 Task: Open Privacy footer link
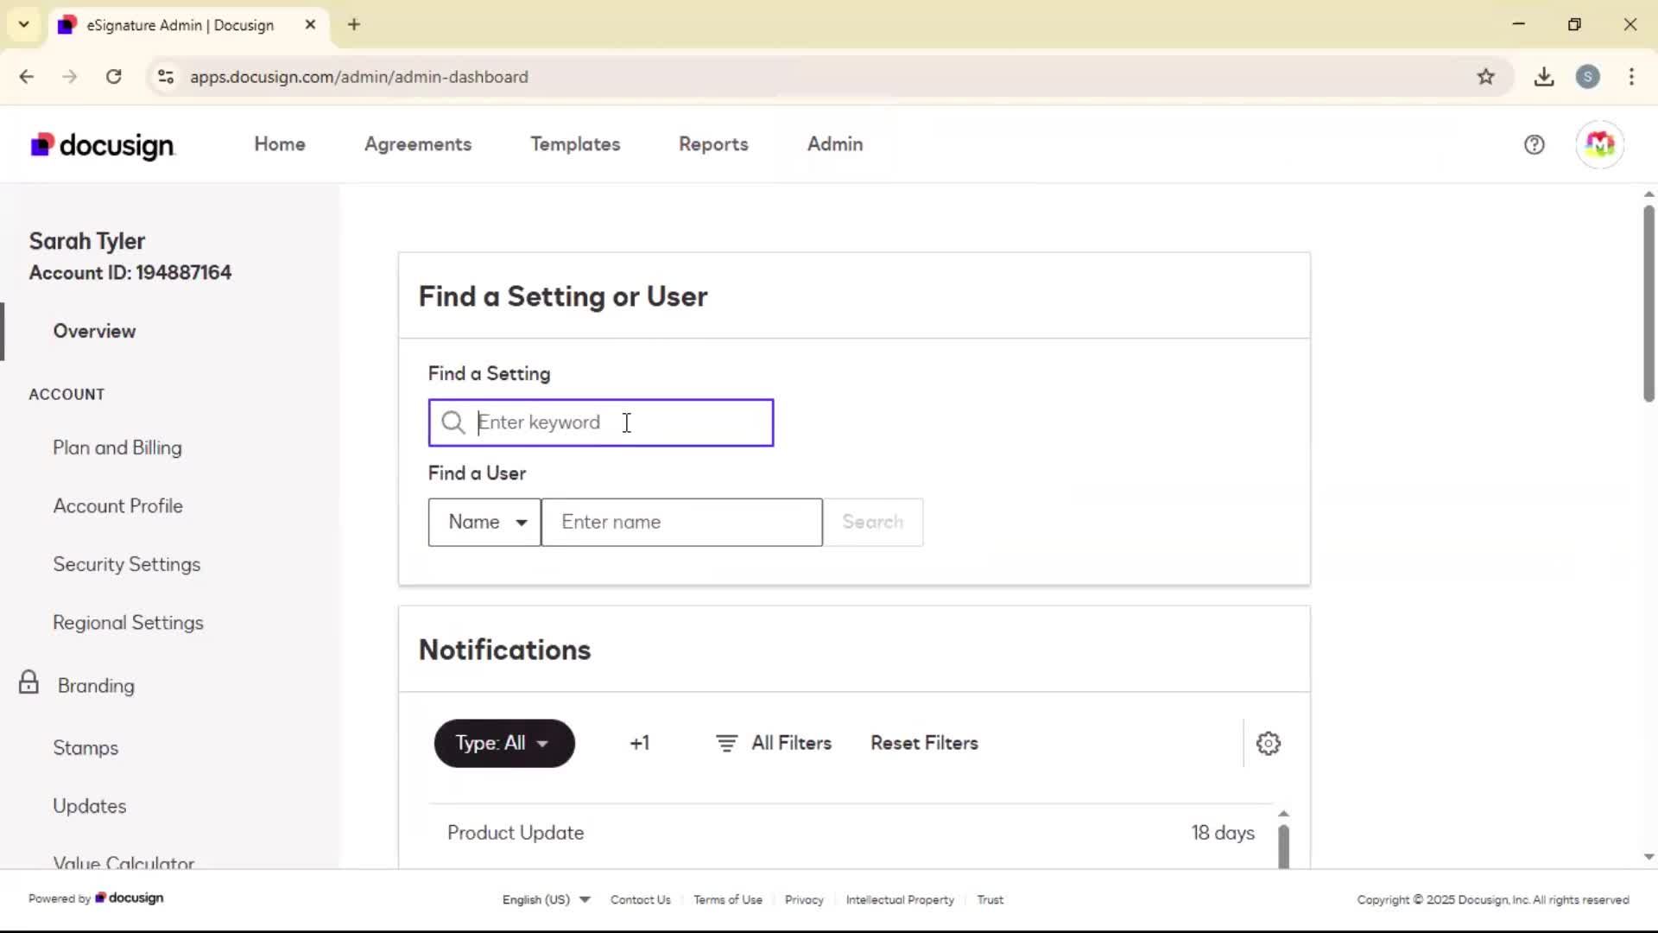point(804,899)
